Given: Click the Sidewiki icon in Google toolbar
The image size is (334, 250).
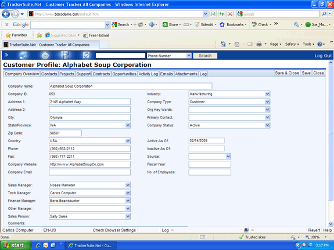Looking at the screenshot, I should click(197, 24).
